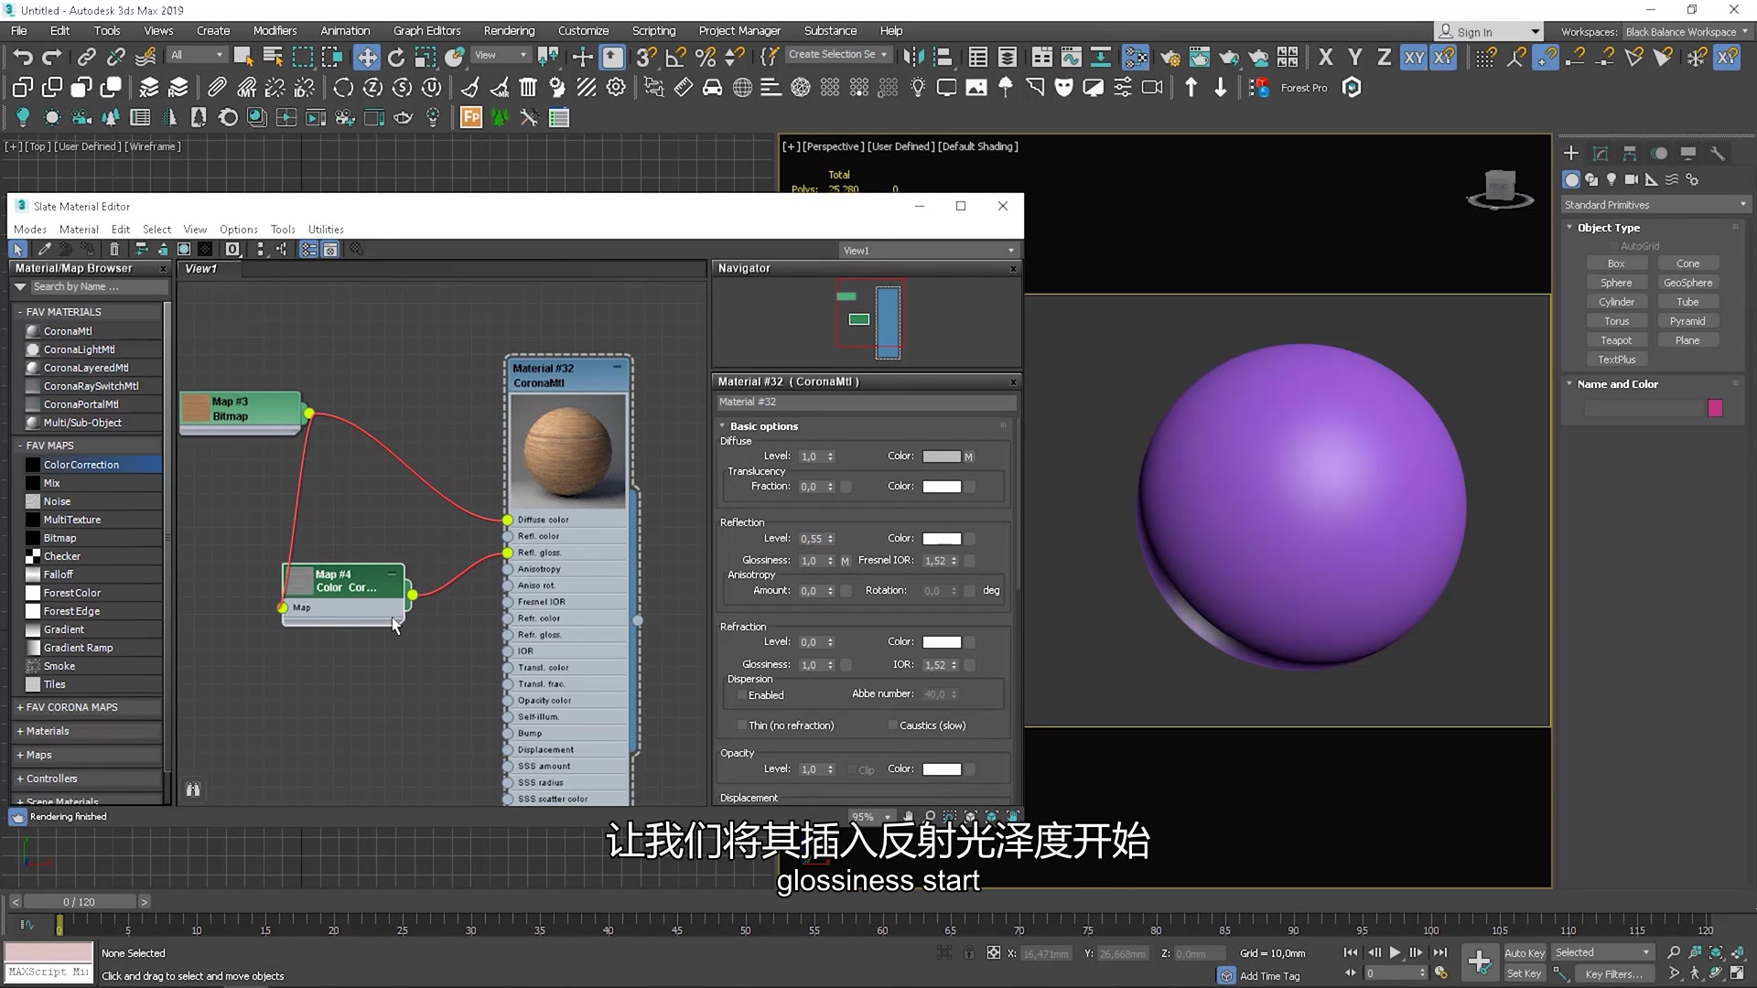Enable Caustics (slow) checkbox
The height and width of the screenshot is (988, 1757).
pos(893,725)
